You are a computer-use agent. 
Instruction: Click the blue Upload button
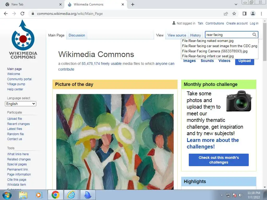(x=245, y=61)
